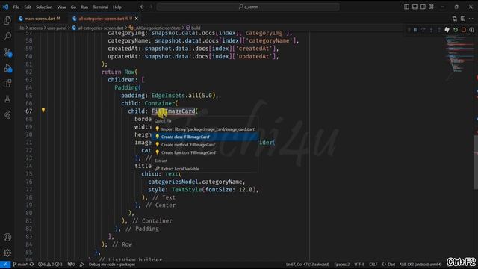The width and height of the screenshot is (478, 269).
Task: Open the Extensions view
Action: click(x=7, y=83)
